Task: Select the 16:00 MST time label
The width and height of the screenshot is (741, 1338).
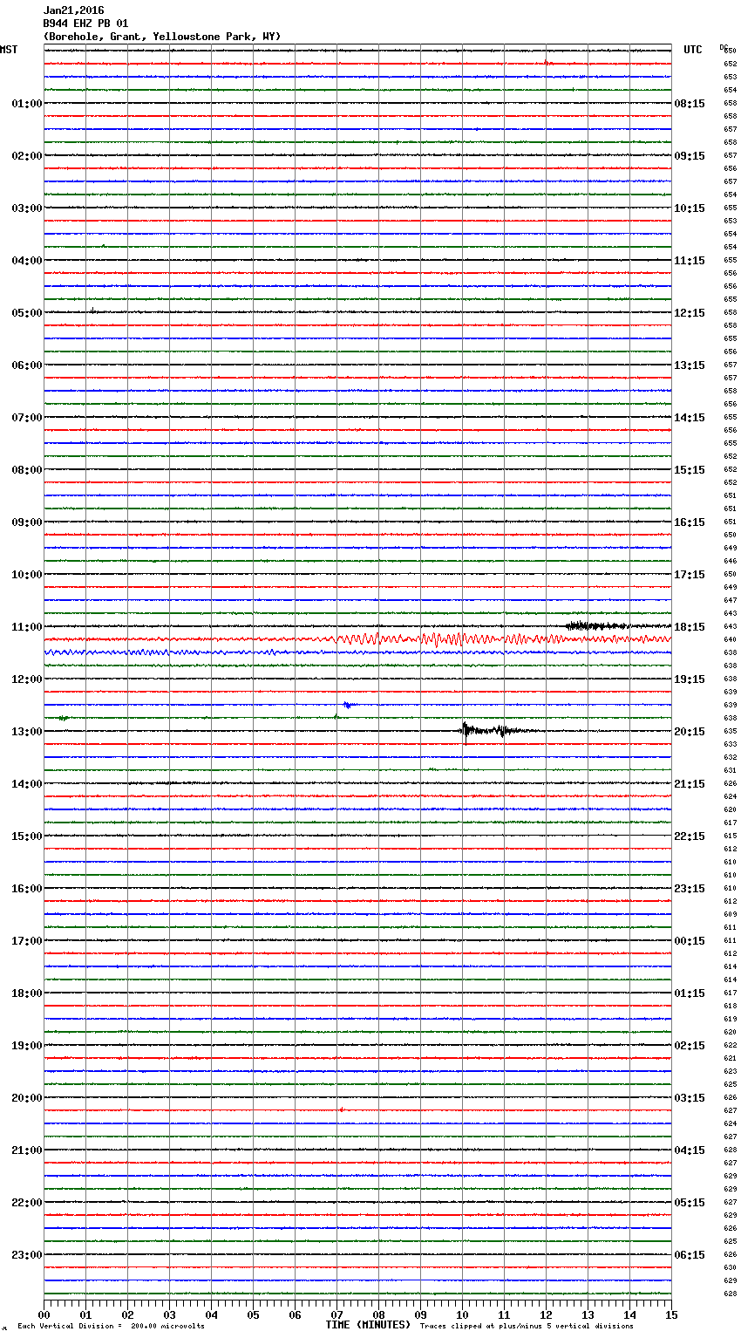Action: [27, 889]
